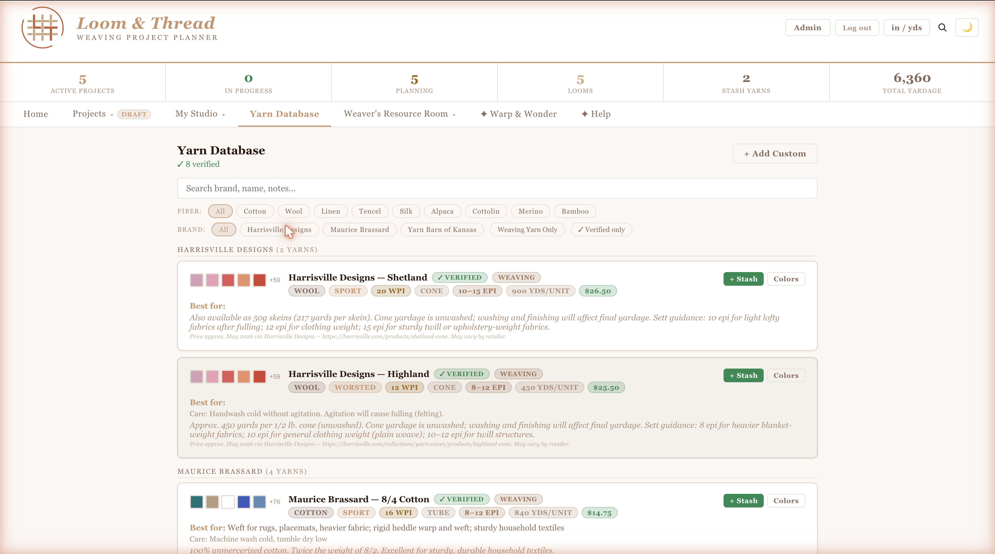Image resolution: width=995 pixels, height=554 pixels.
Task: Filter yarns by Cotton fiber
Action: [255, 211]
